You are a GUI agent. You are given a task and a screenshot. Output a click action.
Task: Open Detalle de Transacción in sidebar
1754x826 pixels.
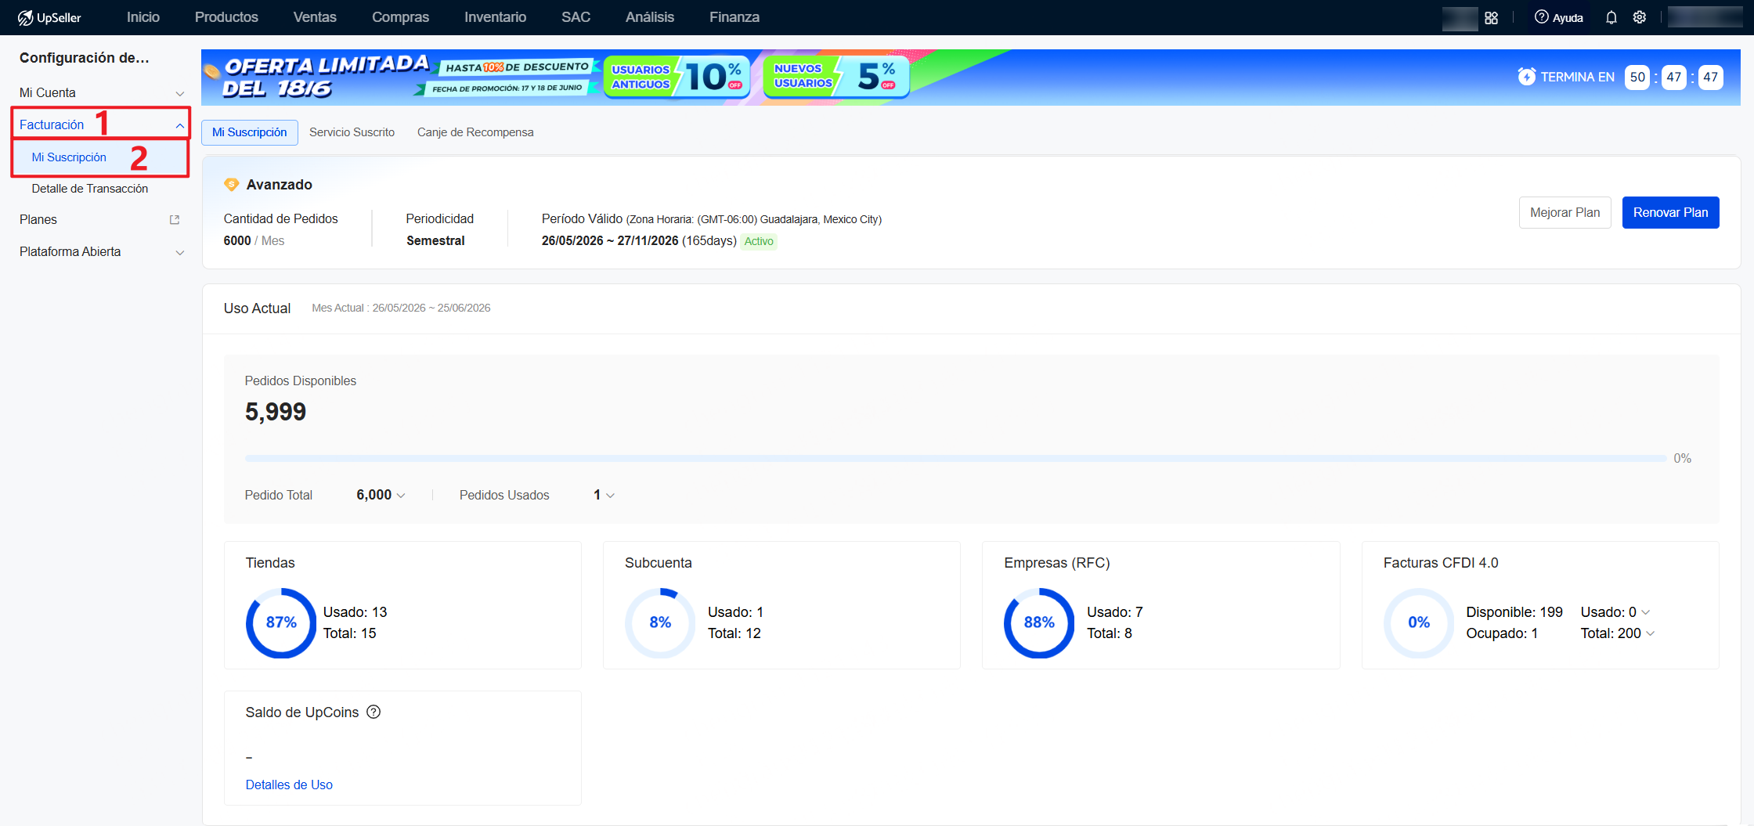point(89,189)
